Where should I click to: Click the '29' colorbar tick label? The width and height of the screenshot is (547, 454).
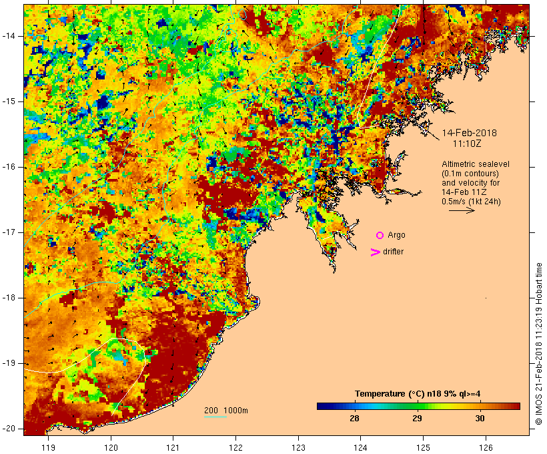(x=417, y=419)
